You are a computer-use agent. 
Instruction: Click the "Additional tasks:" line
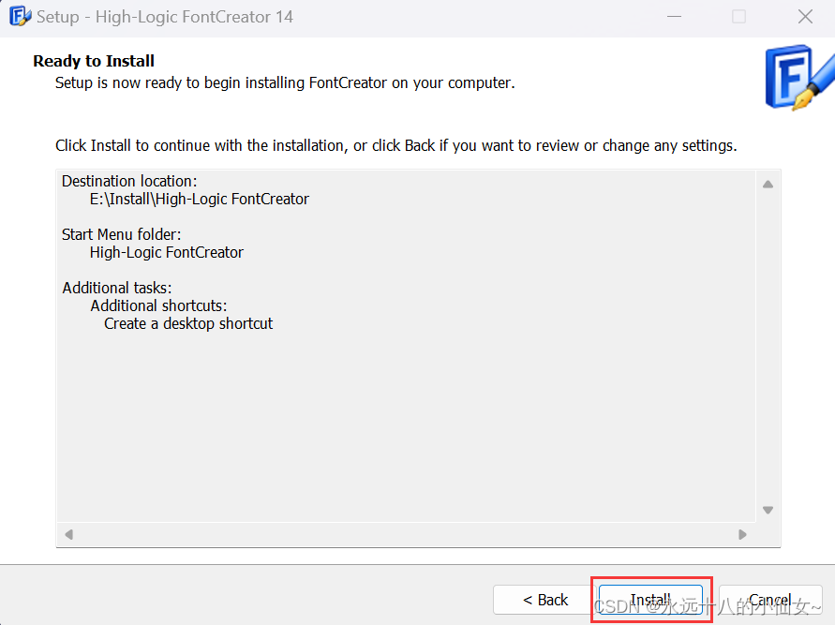pyautogui.click(x=117, y=288)
